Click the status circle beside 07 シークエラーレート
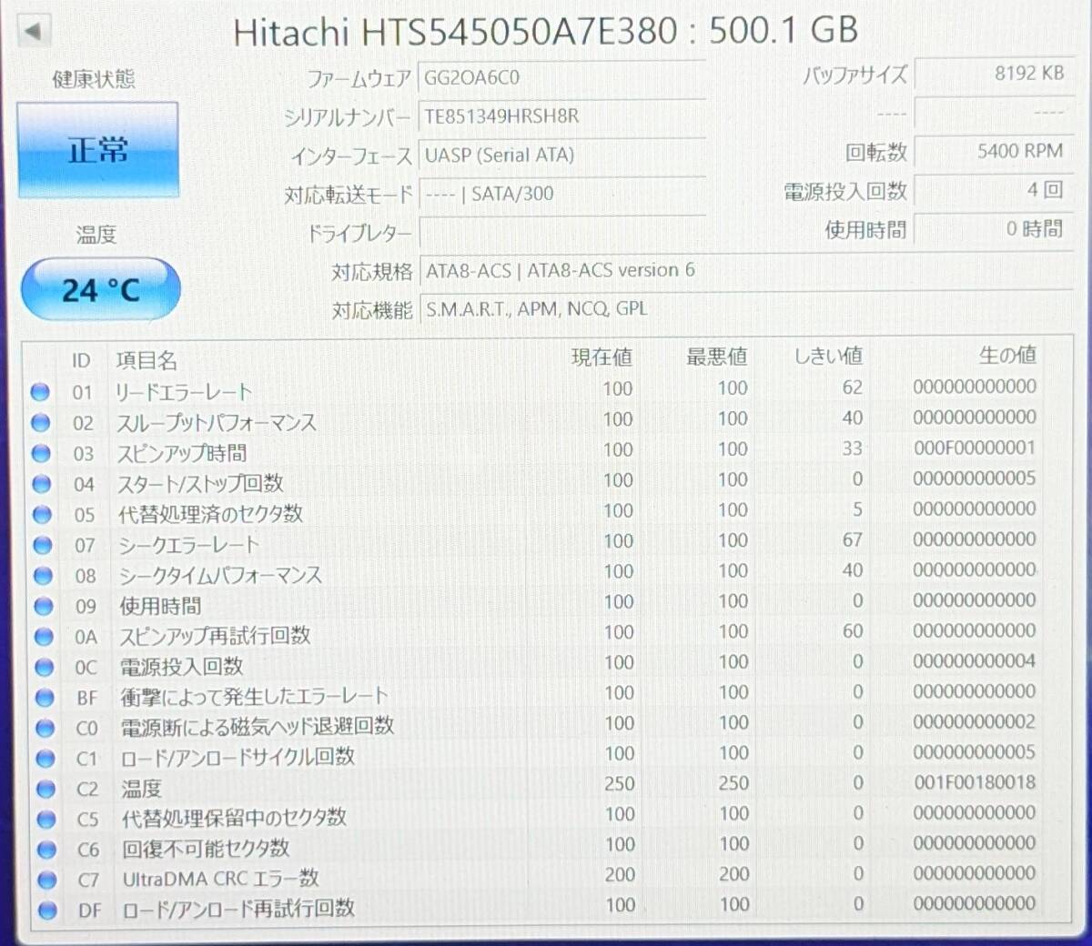The height and width of the screenshot is (946, 1092). (42, 546)
